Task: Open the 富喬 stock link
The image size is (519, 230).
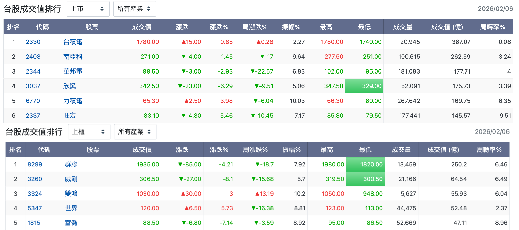Action: click(71, 223)
